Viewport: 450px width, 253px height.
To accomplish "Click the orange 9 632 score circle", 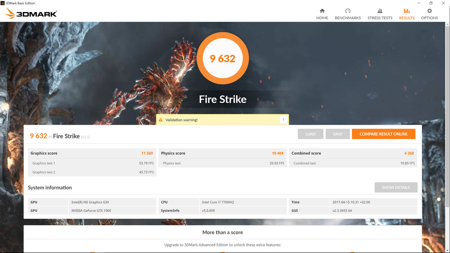I will point(223,58).
